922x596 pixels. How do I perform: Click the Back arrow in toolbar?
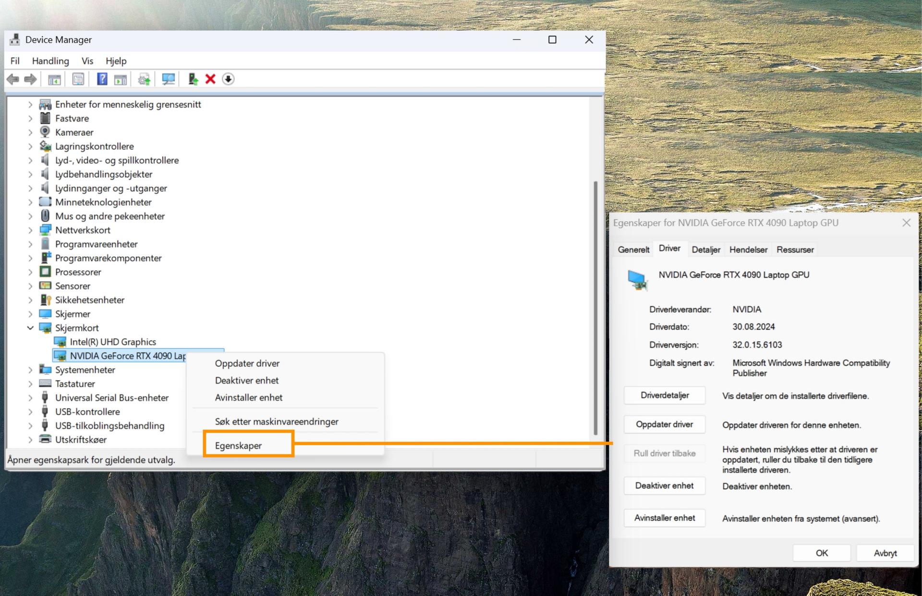click(x=13, y=79)
